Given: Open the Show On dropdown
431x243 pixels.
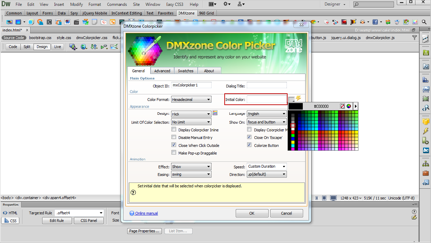Looking at the screenshot, I should coord(266,122).
